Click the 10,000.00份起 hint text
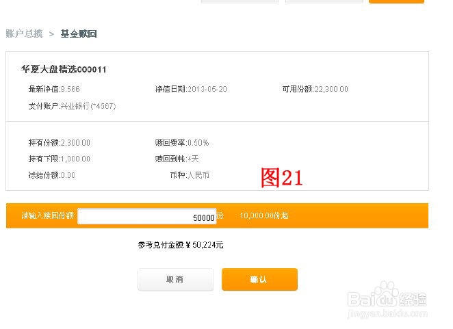The image size is (453, 329). 264,215
